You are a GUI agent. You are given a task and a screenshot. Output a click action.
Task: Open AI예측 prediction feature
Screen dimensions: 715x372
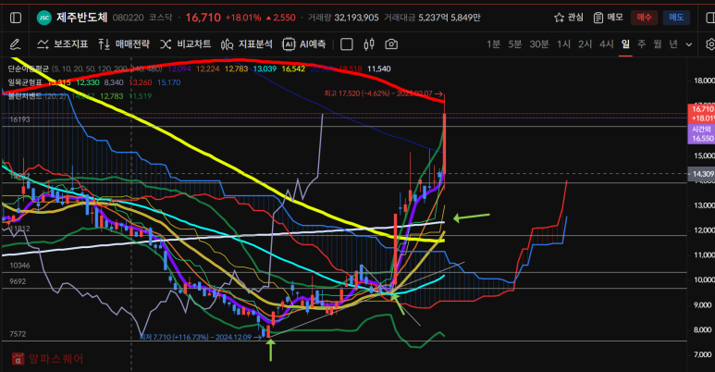click(x=303, y=44)
